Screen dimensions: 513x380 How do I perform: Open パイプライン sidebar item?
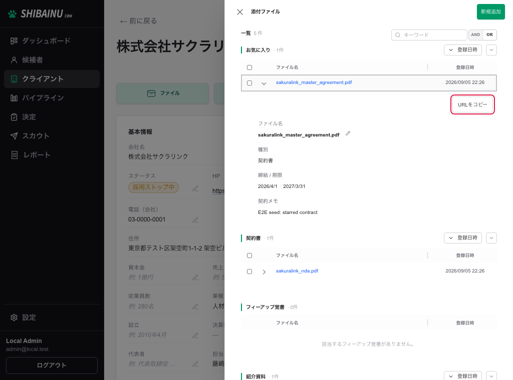52,97
